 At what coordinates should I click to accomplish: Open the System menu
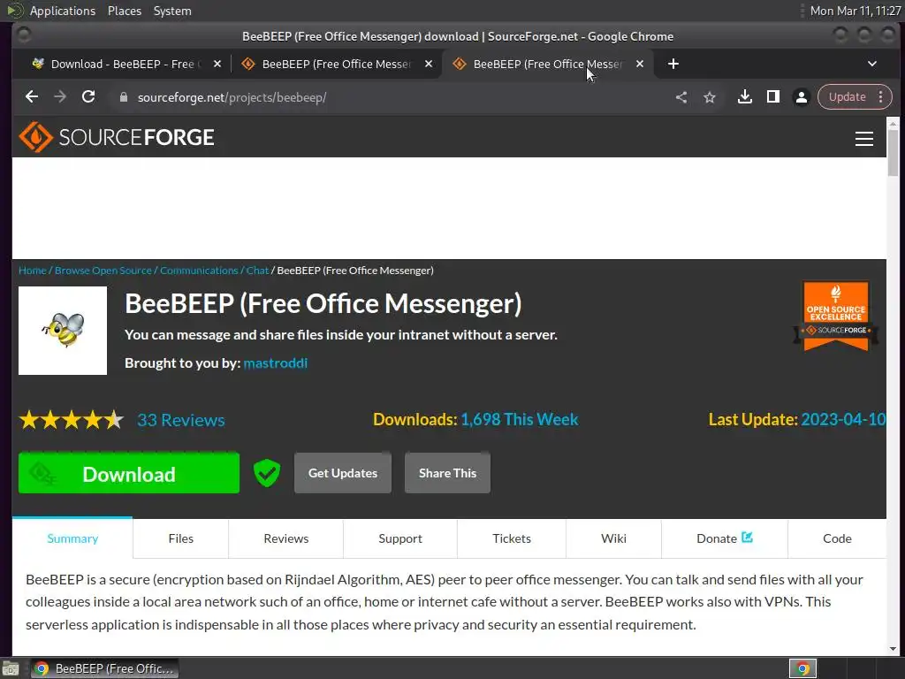[172, 11]
